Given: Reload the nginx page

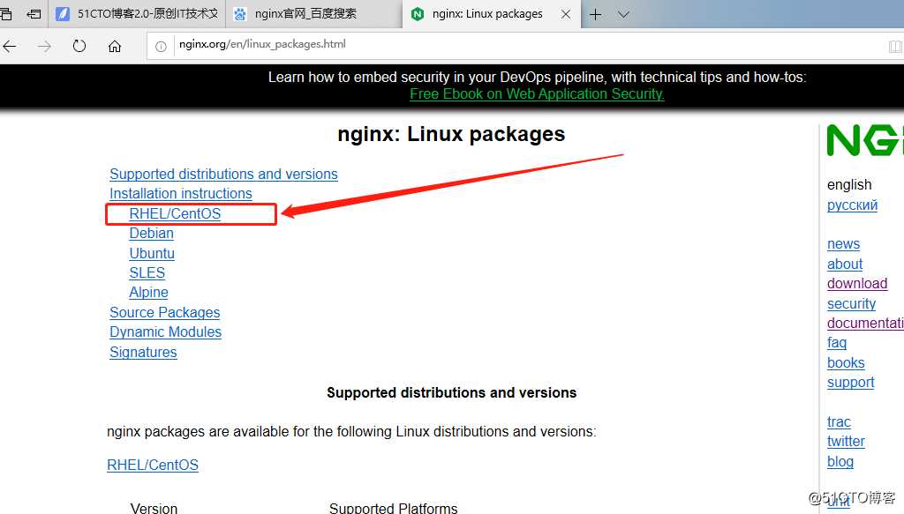Looking at the screenshot, I should (79, 46).
